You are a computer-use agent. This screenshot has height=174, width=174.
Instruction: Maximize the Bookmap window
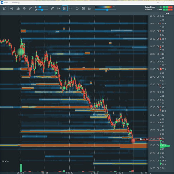pos(165,3)
